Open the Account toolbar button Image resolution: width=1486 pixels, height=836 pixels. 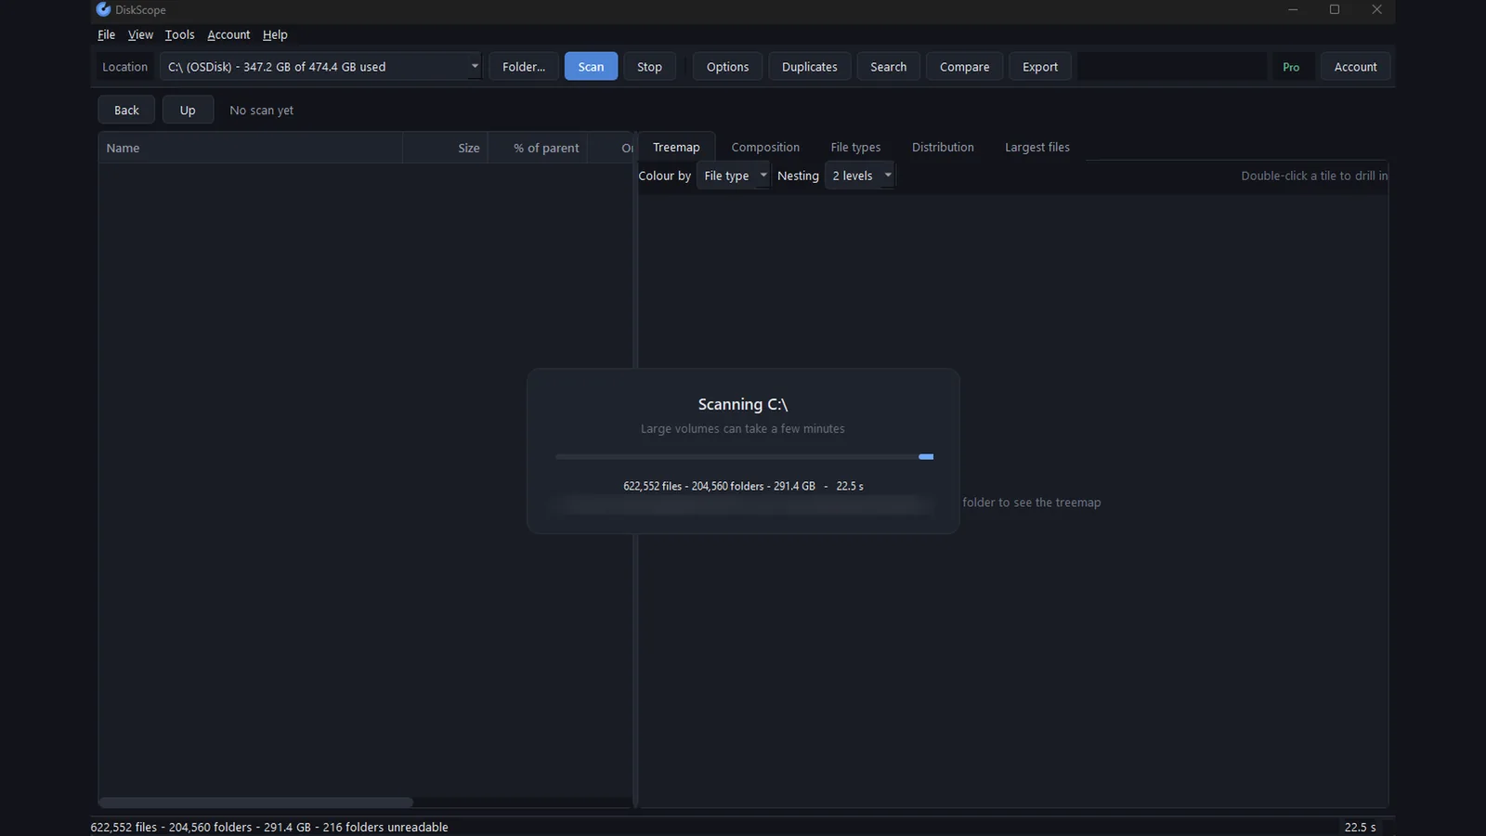pyautogui.click(x=1355, y=67)
